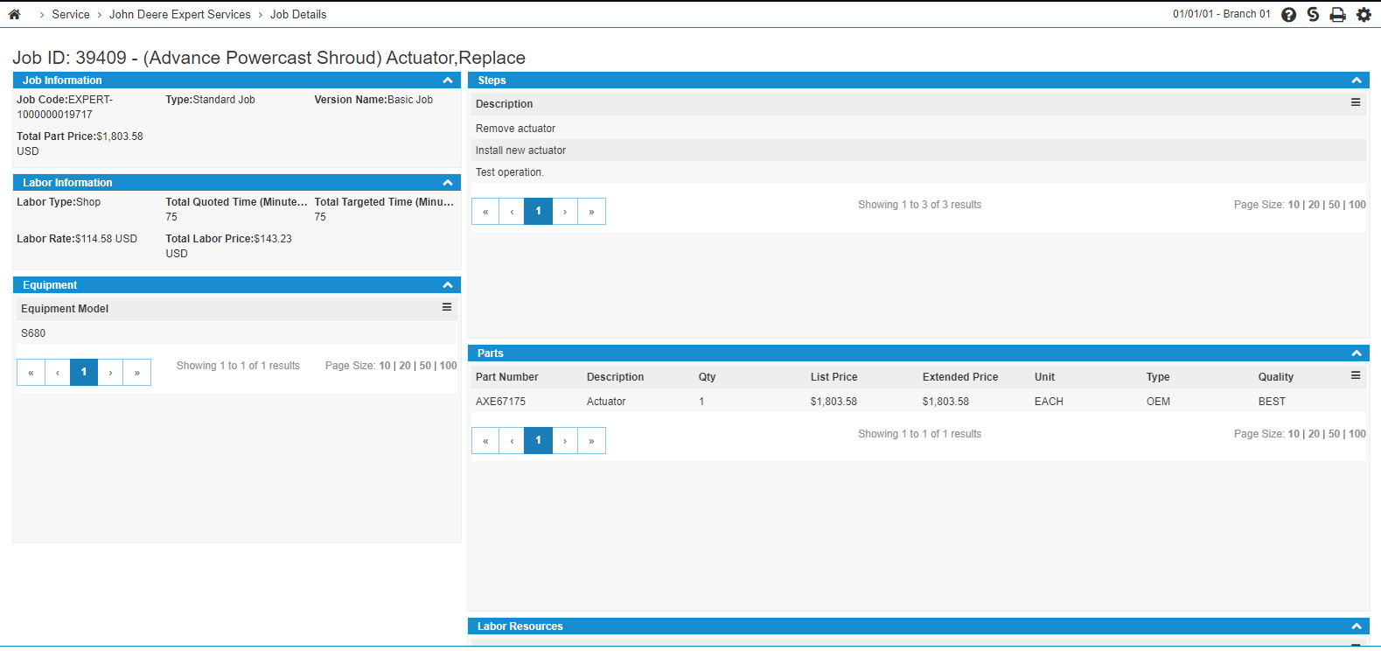This screenshot has height=651, width=1381.
Task: Set Equipment page size to 50
Action: [x=425, y=366]
